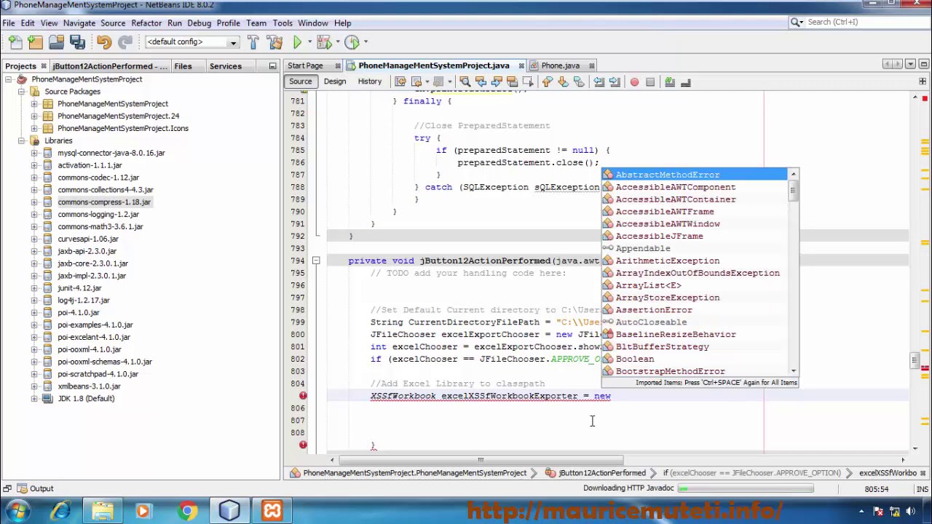Select Boolean in the completion popup
Viewport: 932px width, 524px height.
pyautogui.click(x=694, y=359)
